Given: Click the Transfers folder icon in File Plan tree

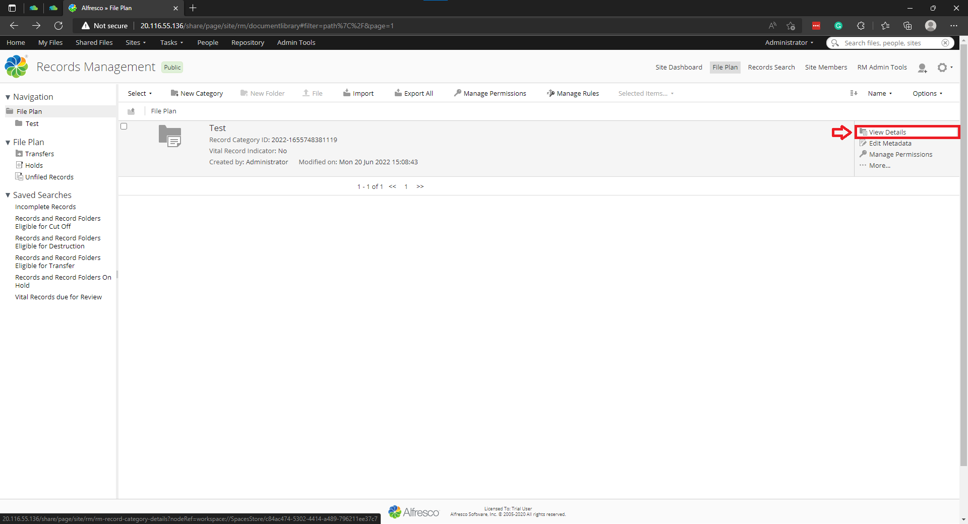Looking at the screenshot, I should (19, 154).
